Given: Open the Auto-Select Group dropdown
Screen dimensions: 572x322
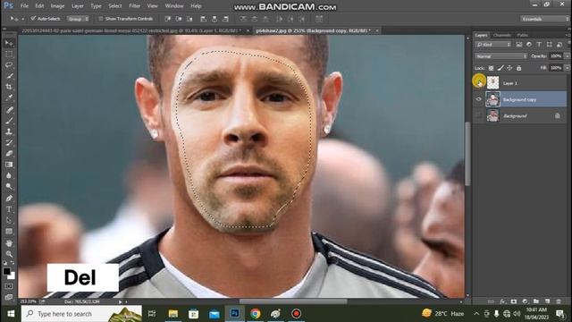Looking at the screenshot, I should pyautogui.click(x=78, y=19).
